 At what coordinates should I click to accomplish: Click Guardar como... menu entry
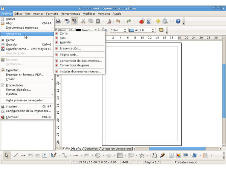27,49
